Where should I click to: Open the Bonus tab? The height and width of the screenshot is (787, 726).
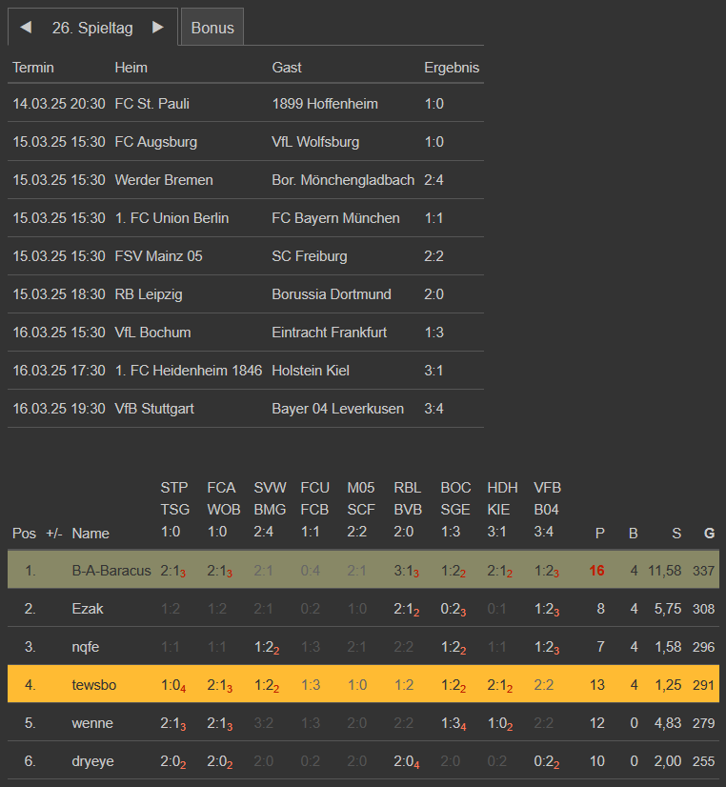coord(212,28)
